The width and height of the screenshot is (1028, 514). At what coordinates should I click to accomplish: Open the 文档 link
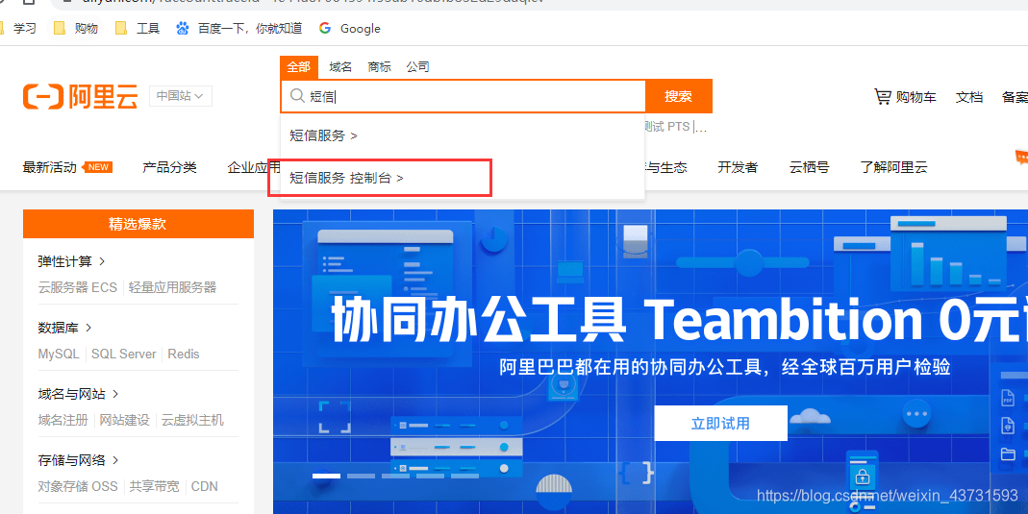[x=969, y=98]
